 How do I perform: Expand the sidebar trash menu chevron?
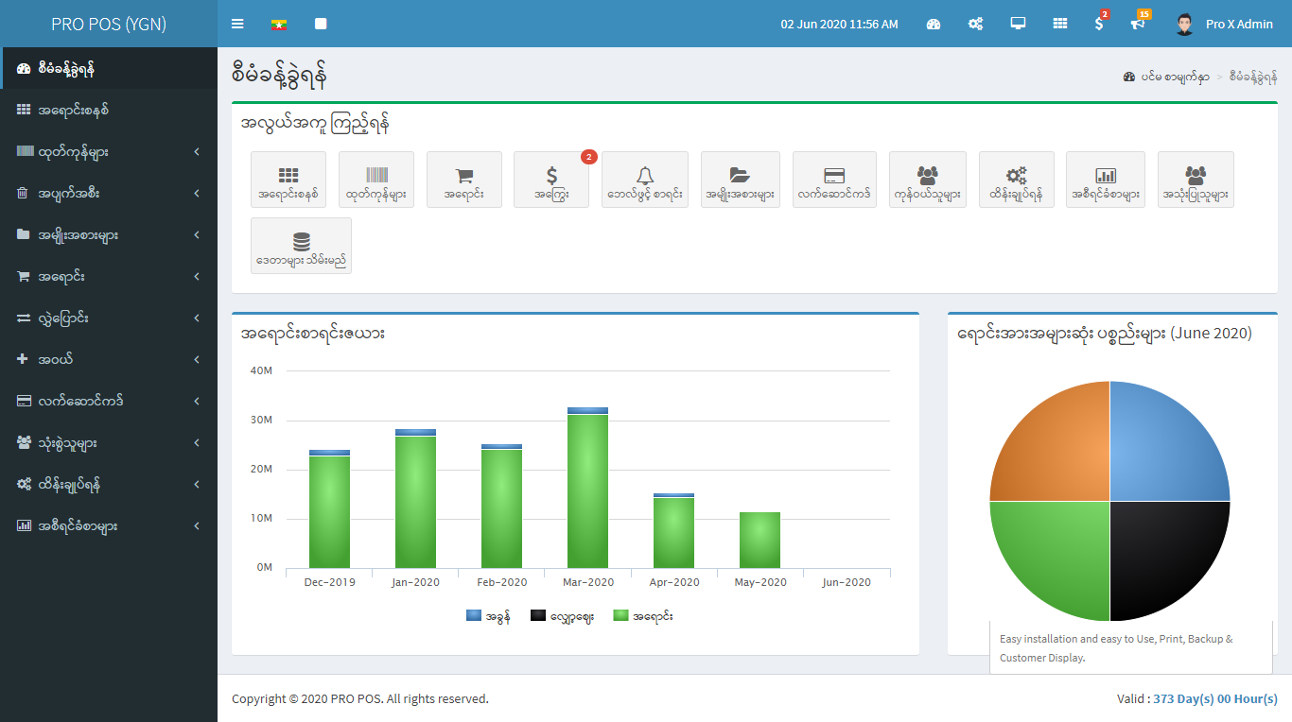click(197, 194)
